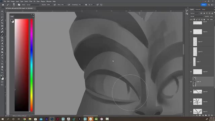Select the grass-blade strokes layer thumbnail
The width and height of the screenshot is (215, 121).
[198, 102]
